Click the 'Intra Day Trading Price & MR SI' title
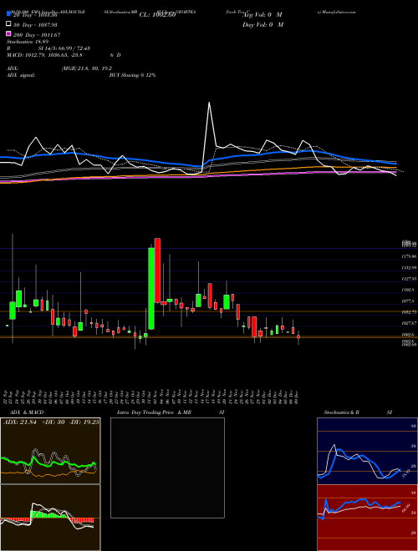 click(171, 412)
